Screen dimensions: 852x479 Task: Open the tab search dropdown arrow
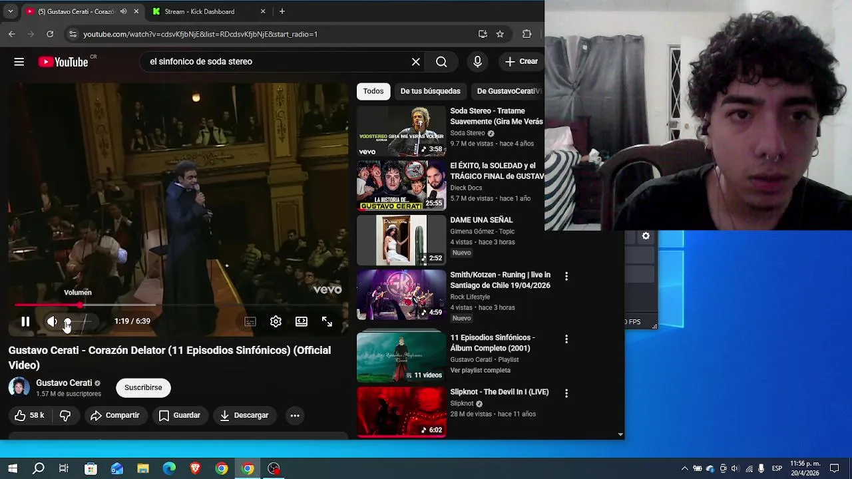tap(10, 11)
